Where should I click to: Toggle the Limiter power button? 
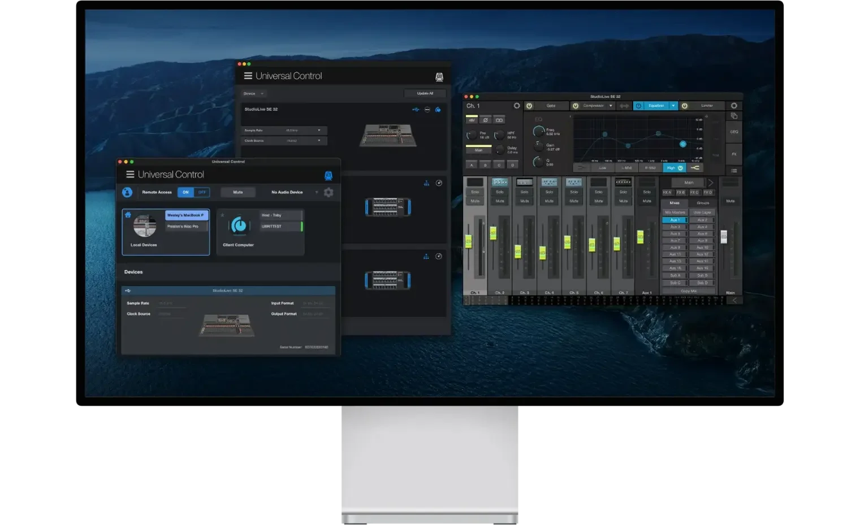pos(684,106)
